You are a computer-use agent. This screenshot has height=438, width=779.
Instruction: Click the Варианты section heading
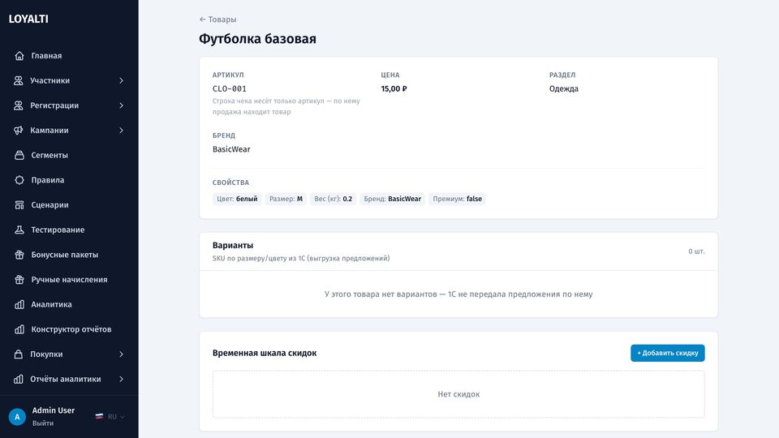click(x=233, y=245)
